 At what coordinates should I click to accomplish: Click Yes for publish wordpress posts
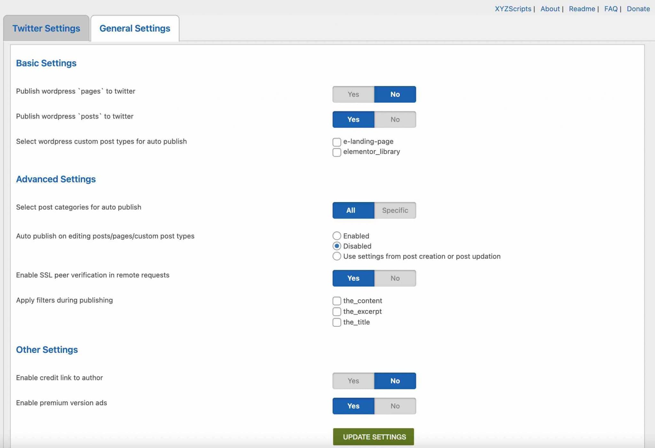353,119
